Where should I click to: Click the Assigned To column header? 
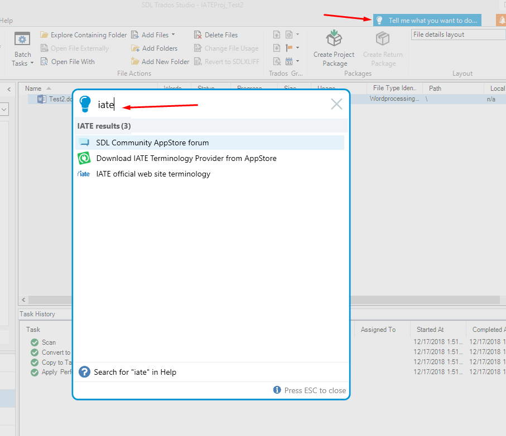click(x=378, y=330)
